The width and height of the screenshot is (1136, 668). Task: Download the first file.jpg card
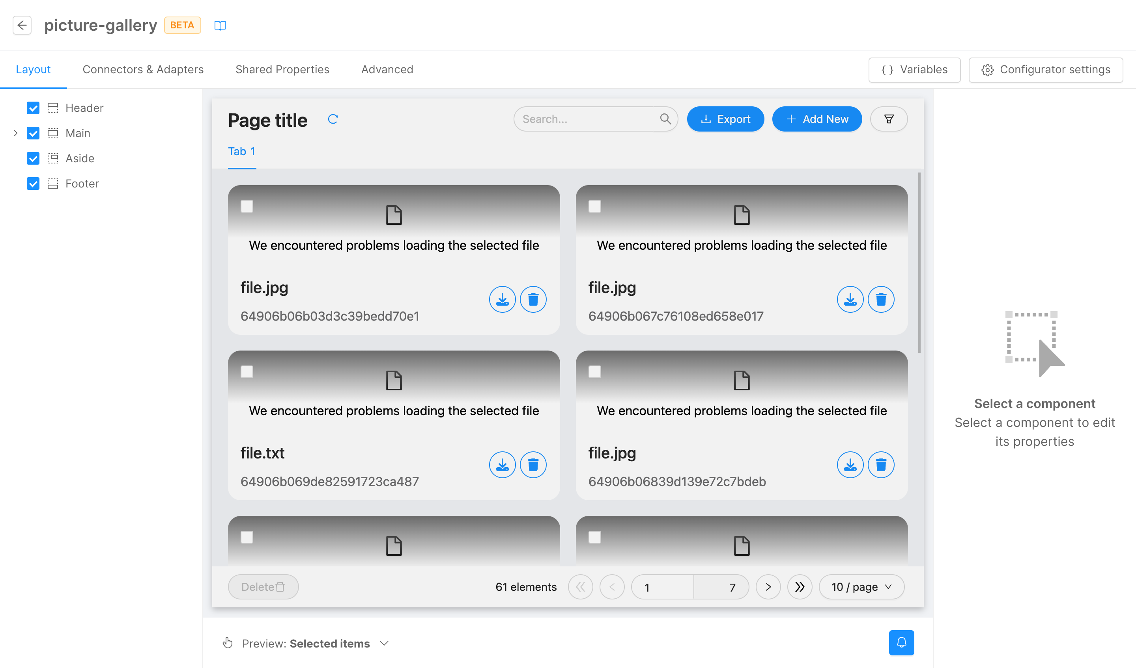point(502,299)
